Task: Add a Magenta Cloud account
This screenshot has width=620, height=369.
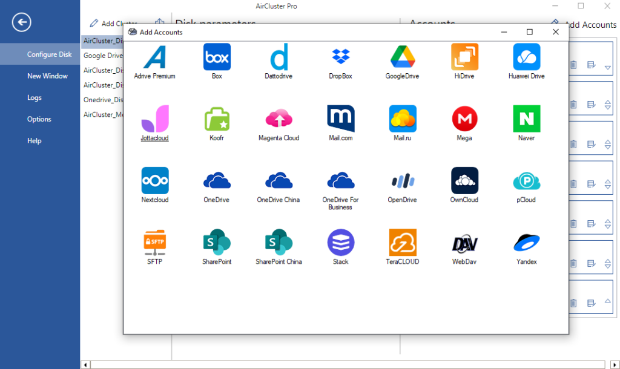Action: click(x=279, y=119)
